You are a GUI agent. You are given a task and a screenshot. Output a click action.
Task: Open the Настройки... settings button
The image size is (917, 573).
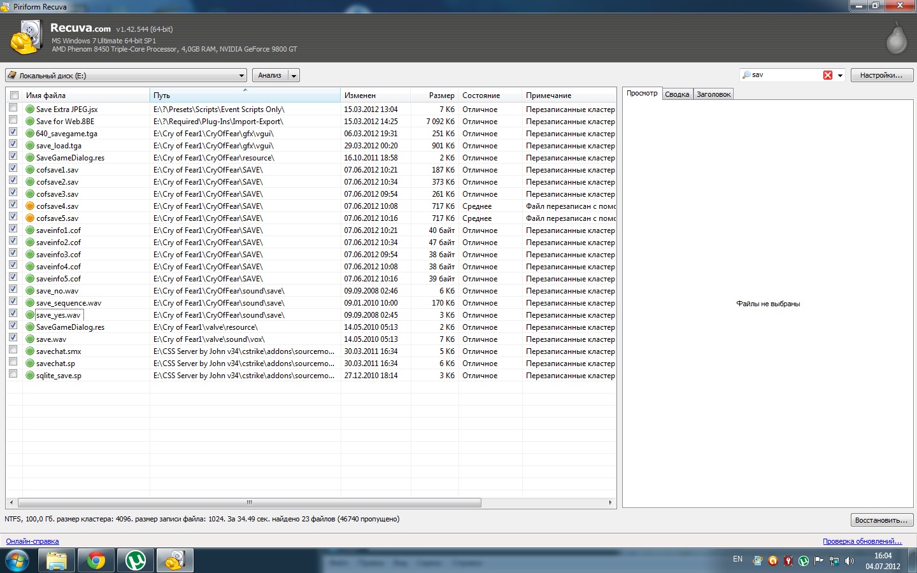[x=881, y=75]
